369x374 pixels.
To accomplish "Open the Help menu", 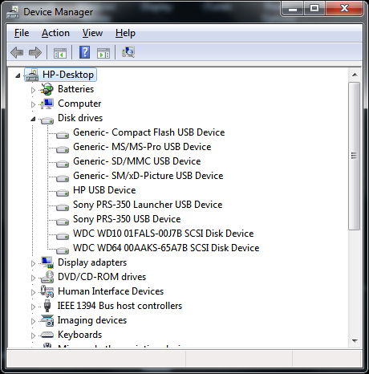I will click(125, 33).
